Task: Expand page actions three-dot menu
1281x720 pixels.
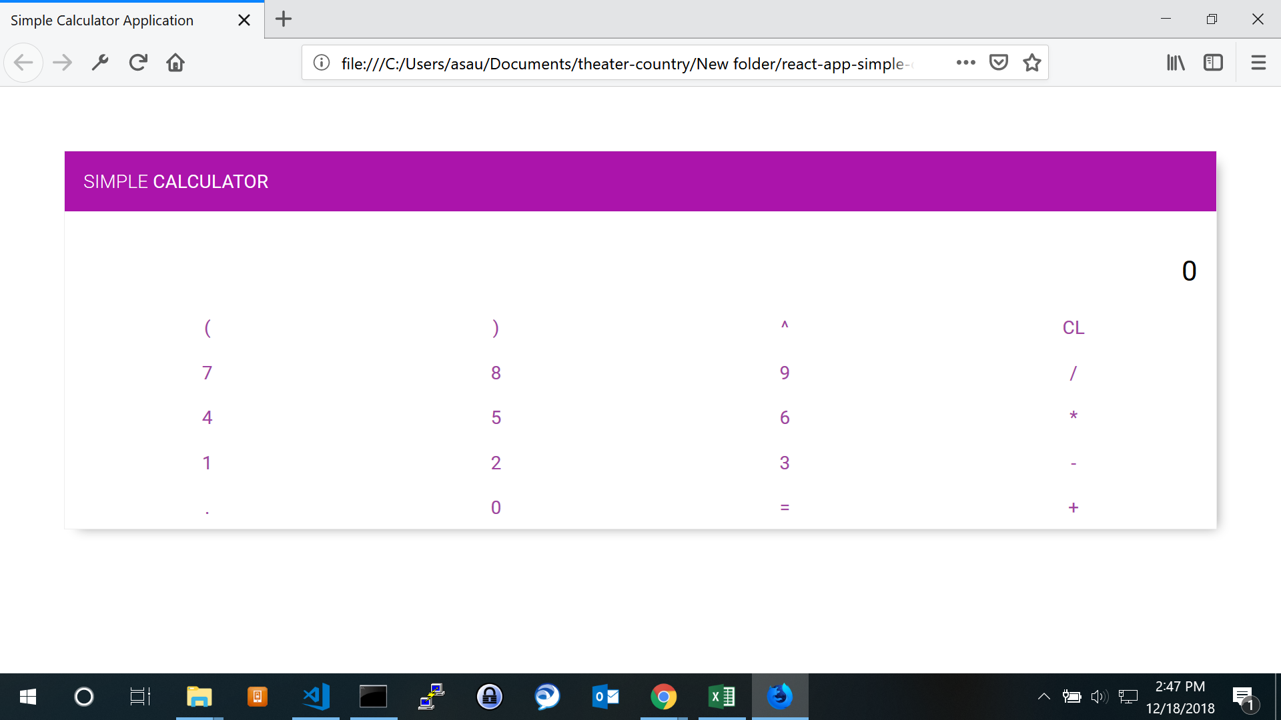Action: tap(965, 63)
